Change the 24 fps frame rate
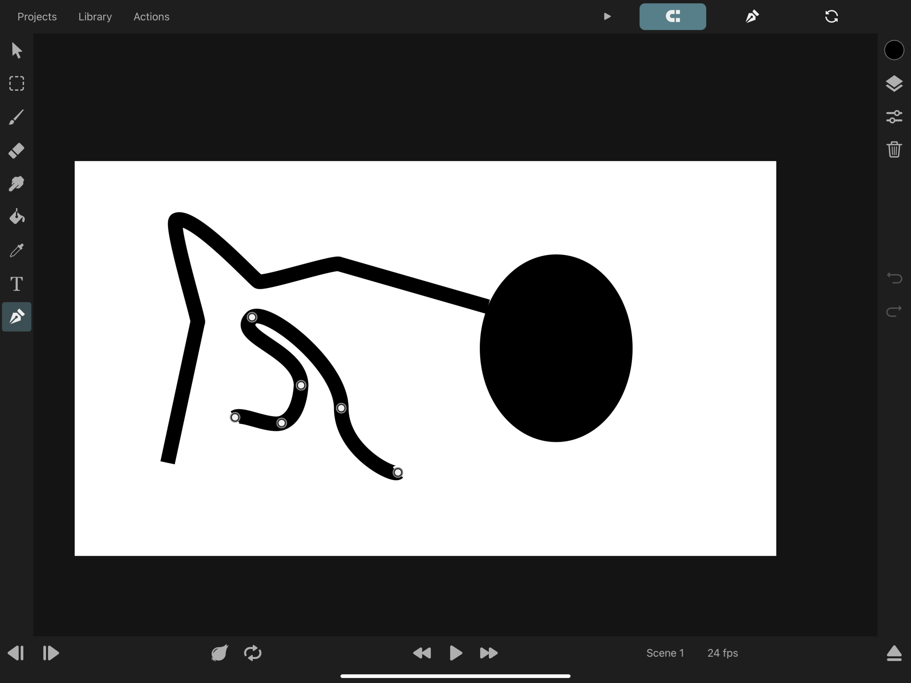 point(722,653)
